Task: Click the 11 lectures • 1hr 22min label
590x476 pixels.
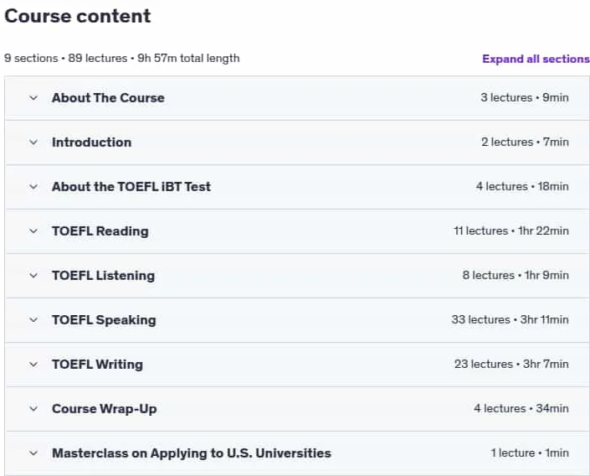Action: click(x=511, y=230)
